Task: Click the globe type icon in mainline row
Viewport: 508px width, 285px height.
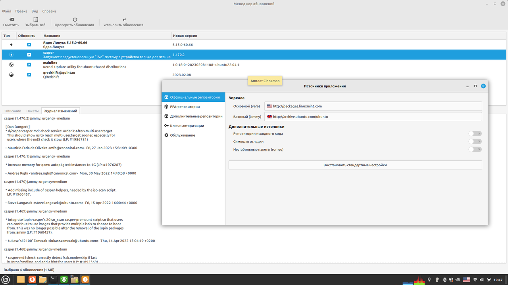Action: [x=11, y=65]
